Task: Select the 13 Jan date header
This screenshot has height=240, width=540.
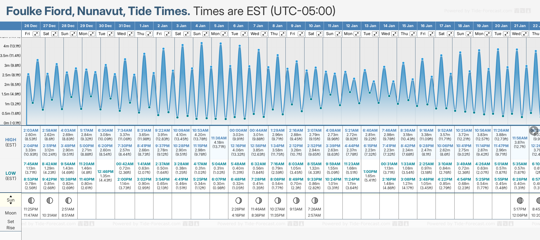Action: click(370, 26)
